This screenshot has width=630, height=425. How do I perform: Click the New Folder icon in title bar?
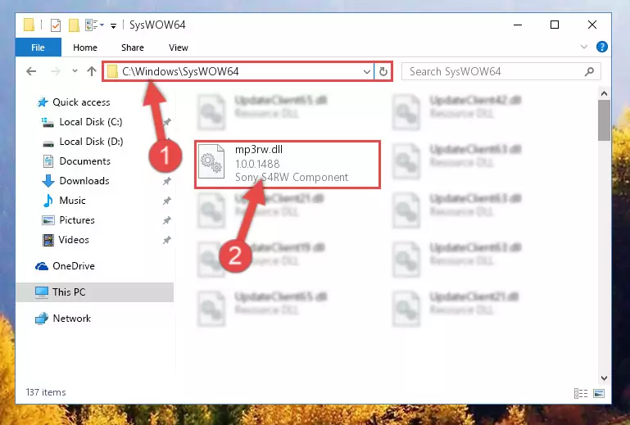point(74,25)
